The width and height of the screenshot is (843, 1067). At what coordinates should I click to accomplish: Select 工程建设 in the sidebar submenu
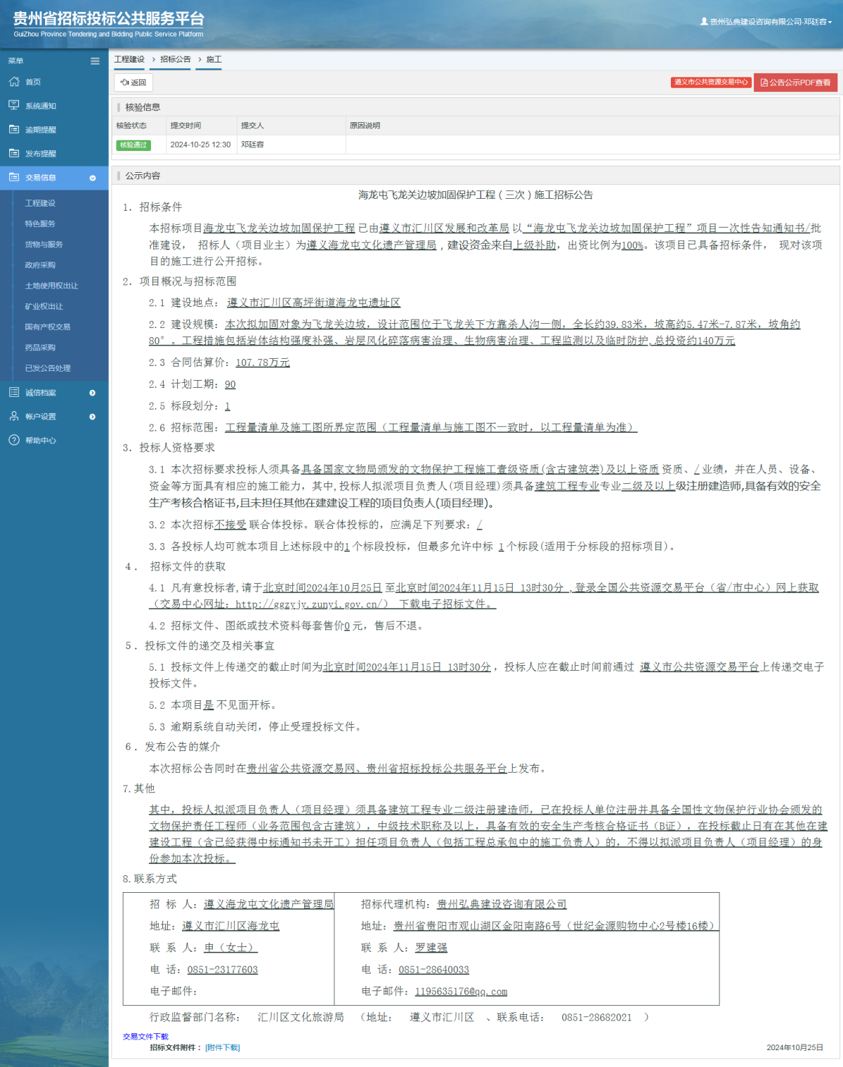(x=40, y=203)
